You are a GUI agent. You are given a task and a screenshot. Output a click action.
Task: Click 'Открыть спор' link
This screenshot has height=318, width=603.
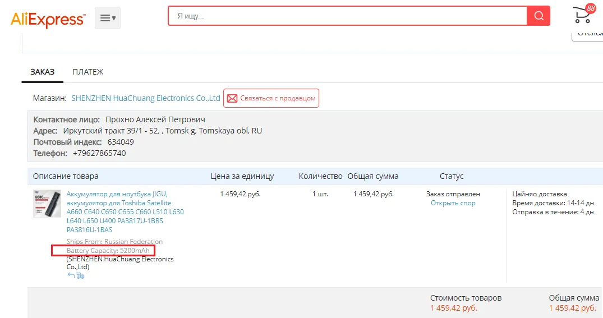coord(453,203)
